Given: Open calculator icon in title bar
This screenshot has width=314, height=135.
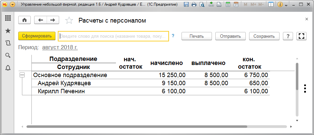Looking at the screenshot, I should point(228,4).
